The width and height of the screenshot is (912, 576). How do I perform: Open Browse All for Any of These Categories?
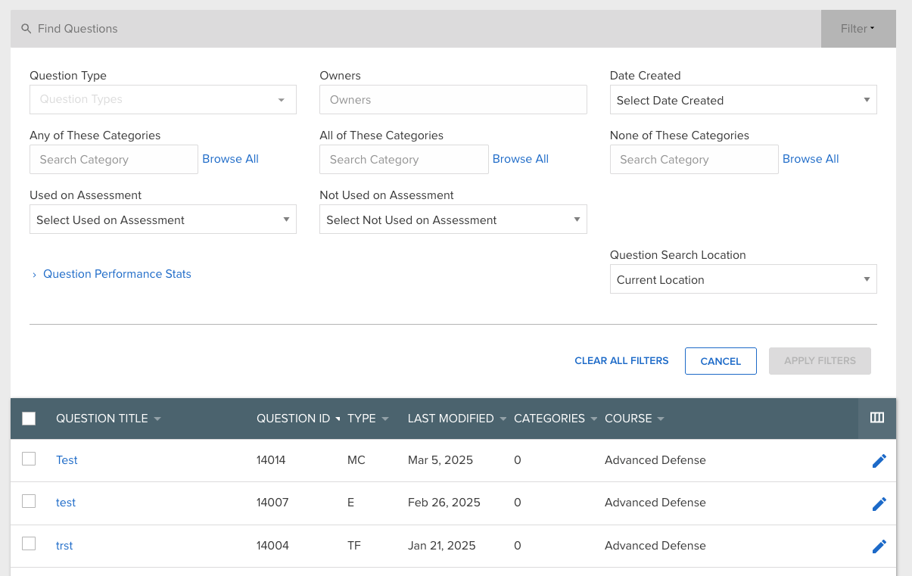pos(230,159)
